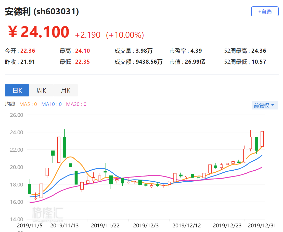The width and height of the screenshot is (283, 232).
Task: Click the 市值 value 26.99亿
Action: 195,62
